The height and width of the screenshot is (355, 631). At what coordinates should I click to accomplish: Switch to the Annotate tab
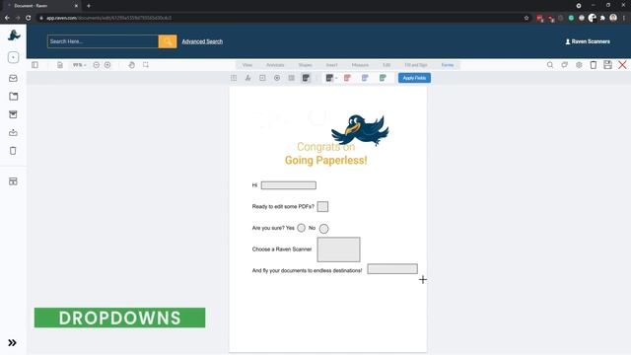[275, 65]
